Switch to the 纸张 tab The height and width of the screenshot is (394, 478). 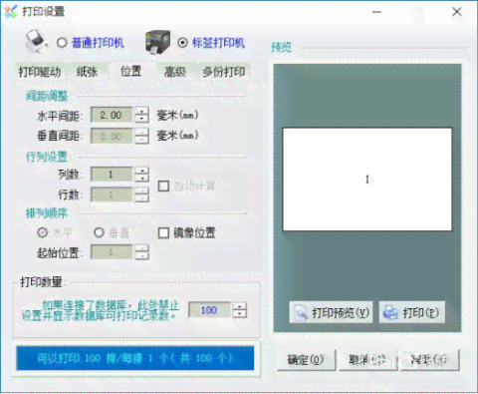click(x=87, y=72)
